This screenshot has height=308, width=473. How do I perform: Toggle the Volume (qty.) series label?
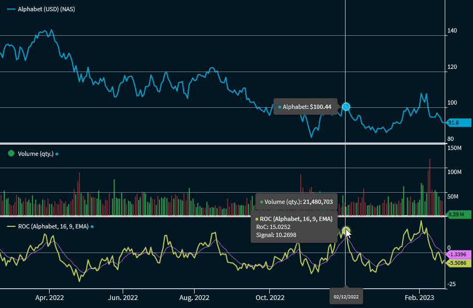tap(35, 154)
